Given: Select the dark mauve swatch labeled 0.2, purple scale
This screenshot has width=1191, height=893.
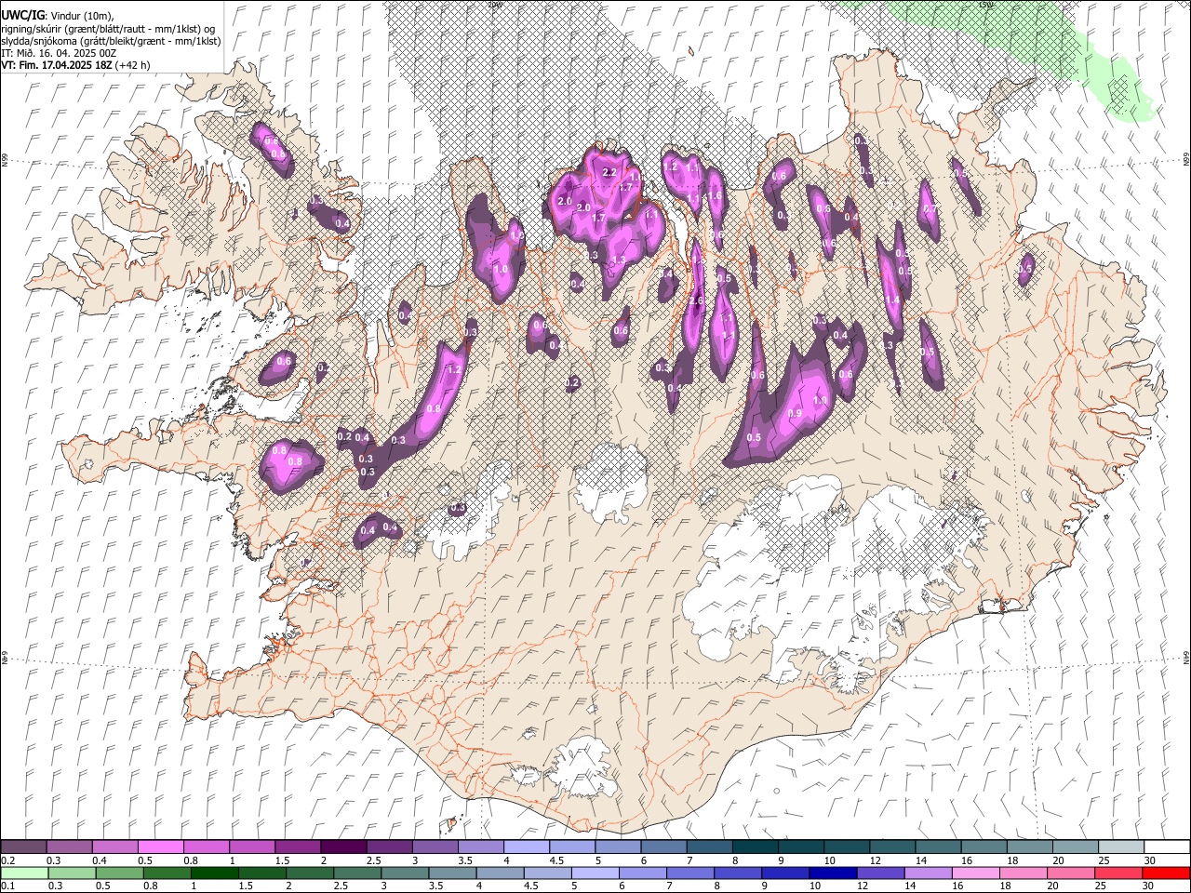Looking at the screenshot, I should click(23, 847).
